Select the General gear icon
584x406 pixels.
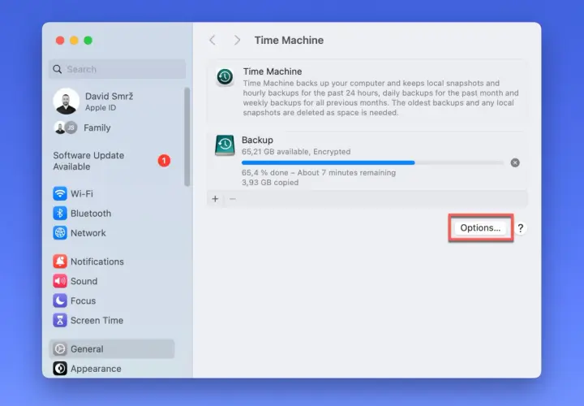tap(59, 349)
